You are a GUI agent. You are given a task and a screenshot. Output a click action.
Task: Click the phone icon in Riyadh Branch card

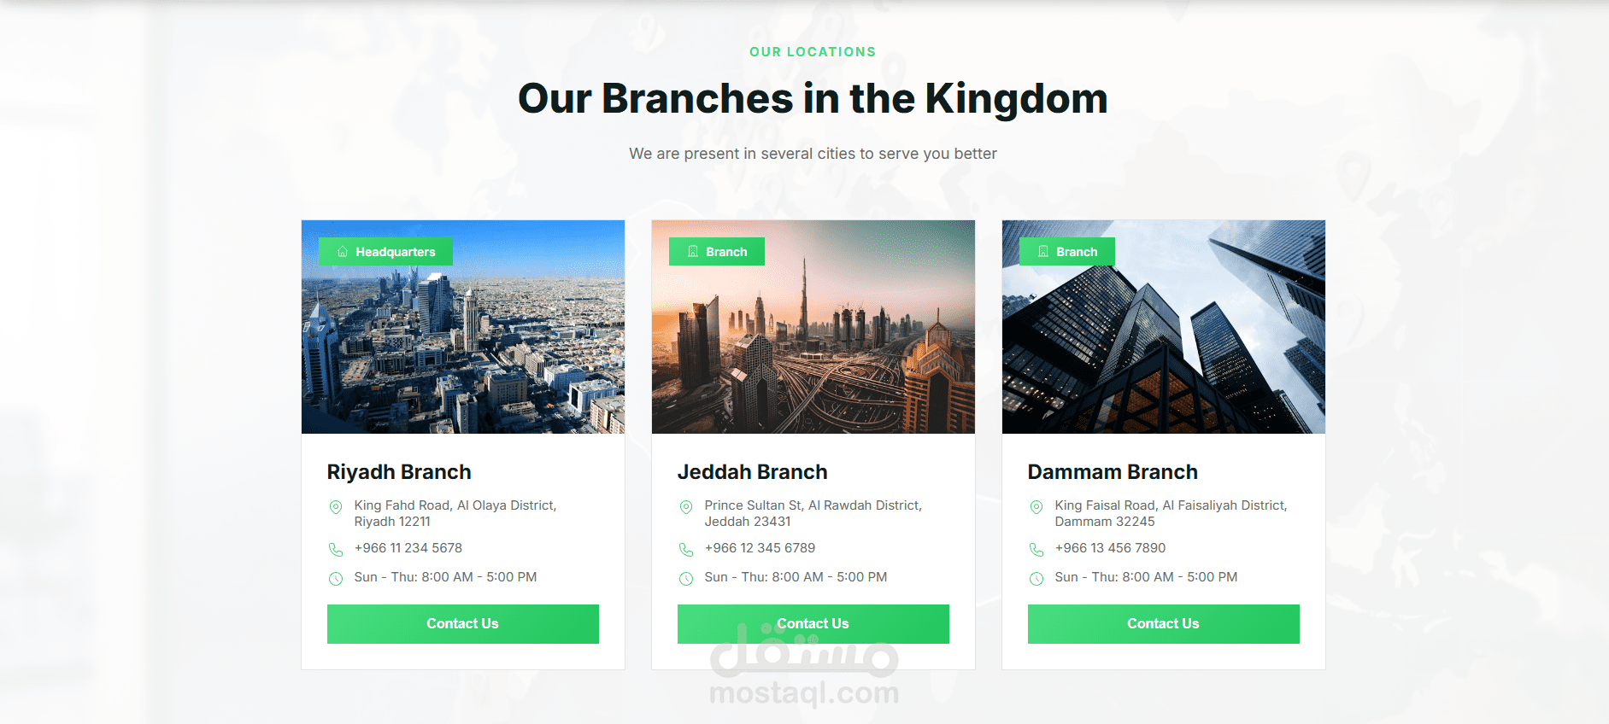pyautogui.click(x=336, y=549)
